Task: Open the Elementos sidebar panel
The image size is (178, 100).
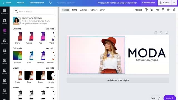Action: [4, 41]
